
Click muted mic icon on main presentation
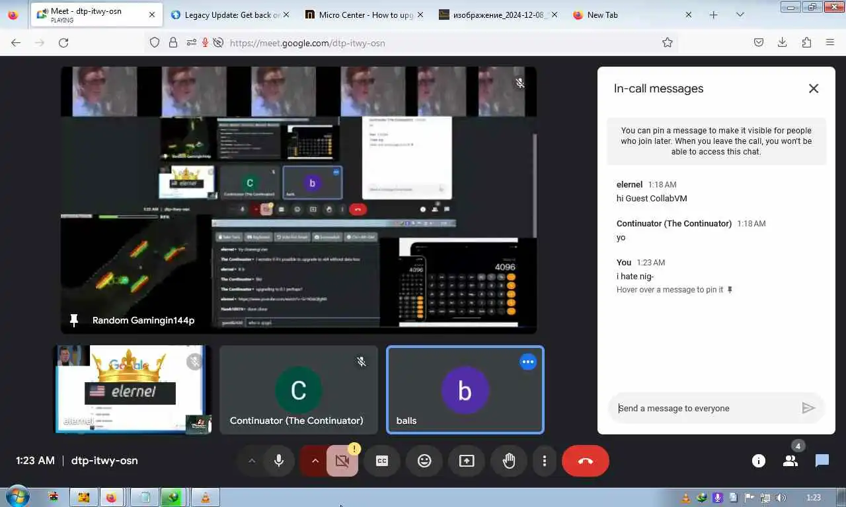tap(520, 83)
